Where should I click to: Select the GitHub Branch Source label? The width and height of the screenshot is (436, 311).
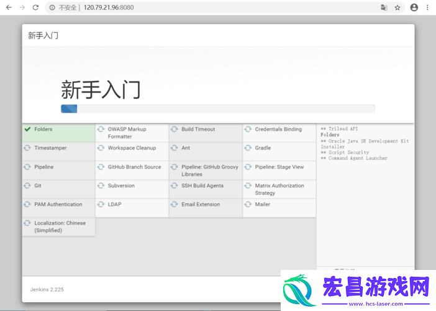click(134, 167)
